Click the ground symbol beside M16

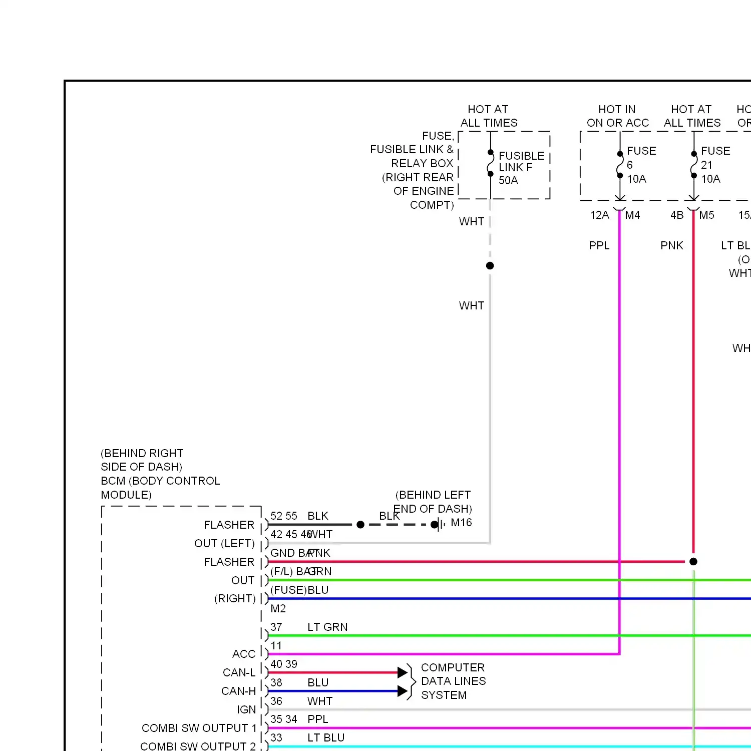coord(440,525)
